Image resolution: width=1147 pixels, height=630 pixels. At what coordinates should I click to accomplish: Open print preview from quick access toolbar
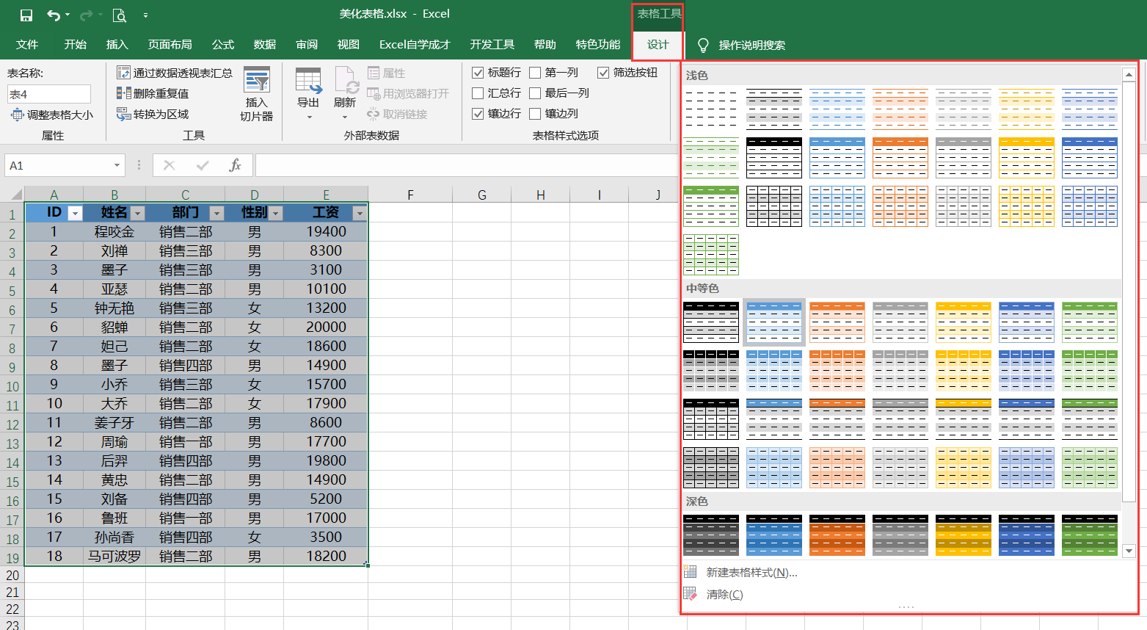[x=119, y=15]
